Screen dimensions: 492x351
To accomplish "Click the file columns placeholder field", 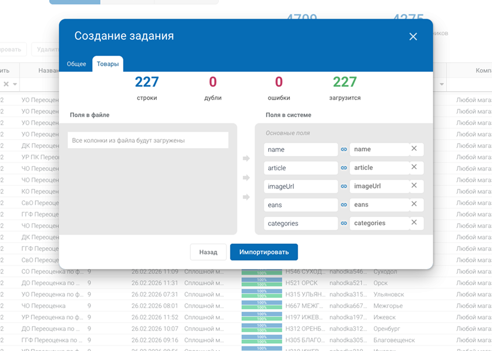I will pyautogui.click(x=148, y=140).
